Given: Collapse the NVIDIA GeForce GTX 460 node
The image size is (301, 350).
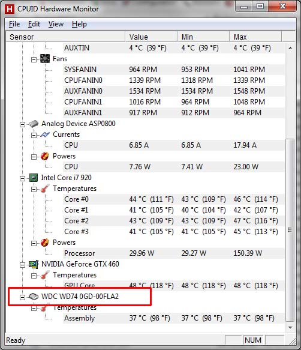Looking at the screenshot, I should [x=22, y=265].
